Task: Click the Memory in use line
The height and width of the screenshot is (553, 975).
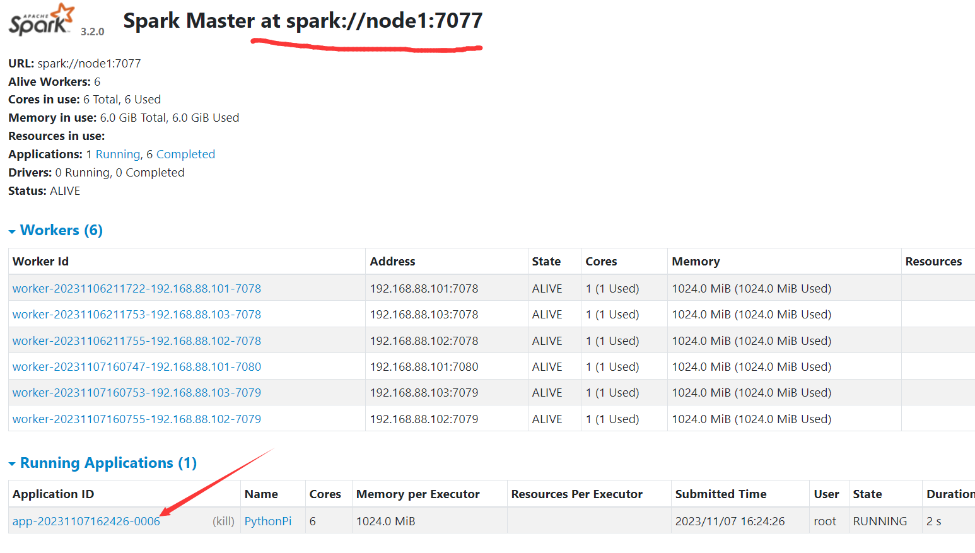Action: pyautogui.click(x=124, y=118)
